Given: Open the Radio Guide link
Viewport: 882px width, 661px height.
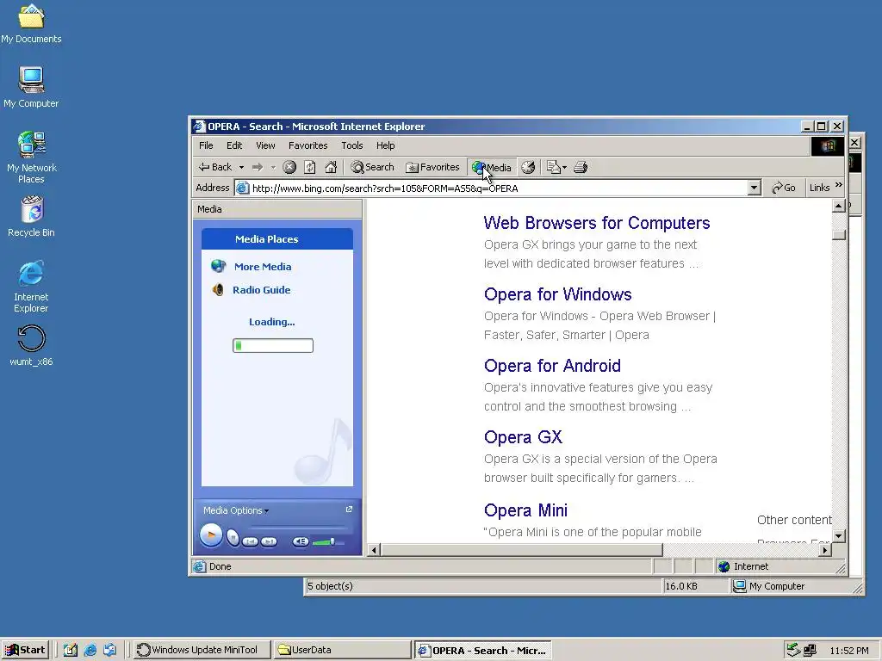Looking at the screenshot, I should [262, 290].
